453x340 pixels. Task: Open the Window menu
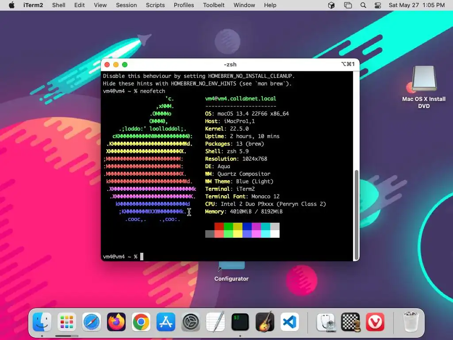[244, 5]
